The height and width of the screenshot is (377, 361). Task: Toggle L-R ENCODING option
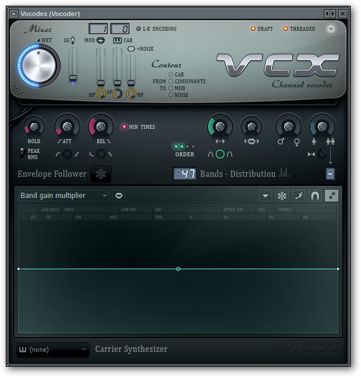point(139,29)
